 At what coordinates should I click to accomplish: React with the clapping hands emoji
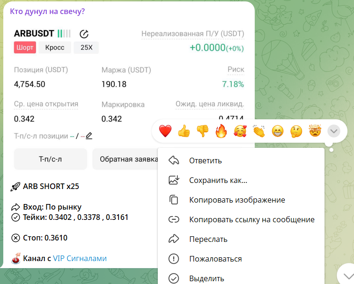[x=259, y=131]
